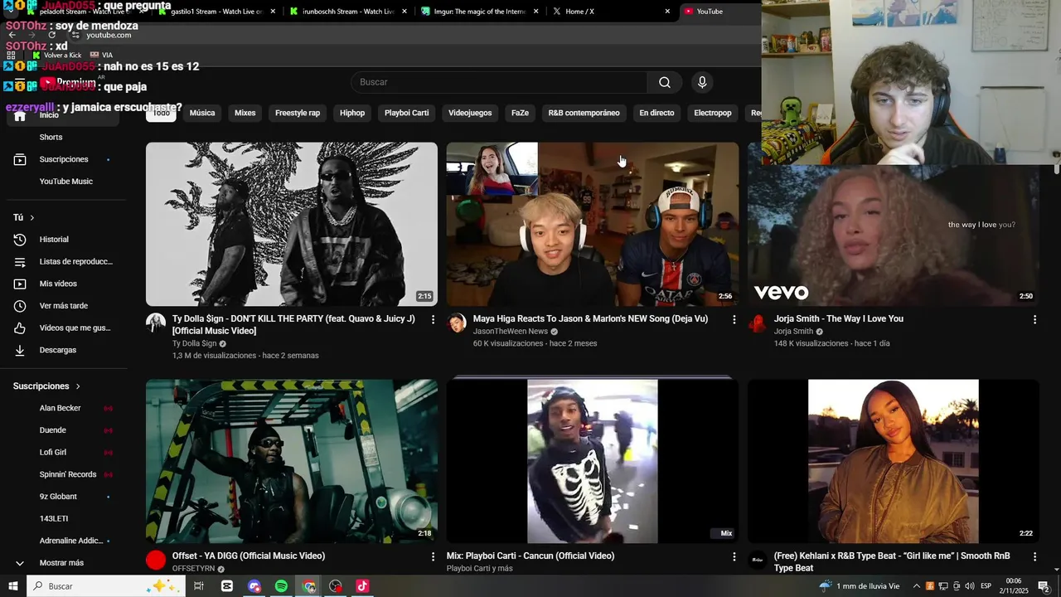The width and height of the screenshot is (1061, 597).
Task: Open the notification center icon
Action: click(1044, 586)
